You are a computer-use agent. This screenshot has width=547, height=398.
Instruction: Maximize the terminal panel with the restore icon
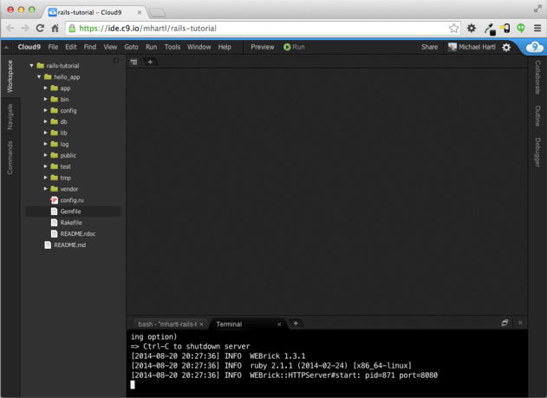[505, 323]
